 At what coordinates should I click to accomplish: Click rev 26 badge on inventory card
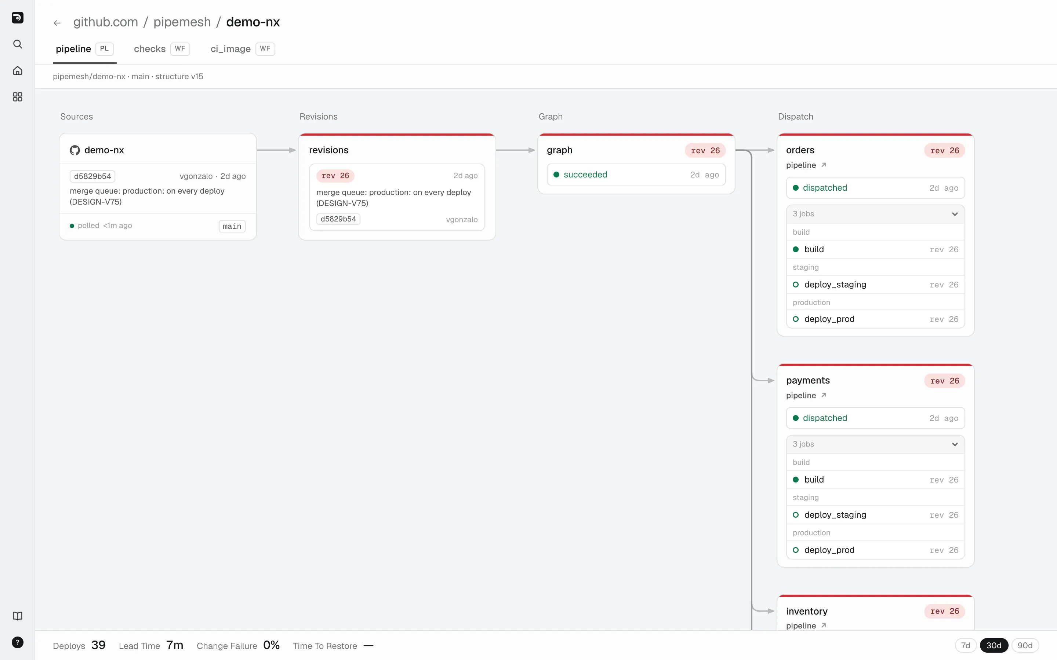pos(944,611)
